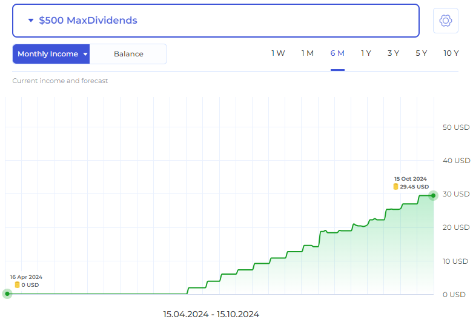Click the date range '15.04.2024 - 15.10.2024'
473x322 pixels.
(x=211, y=314)
